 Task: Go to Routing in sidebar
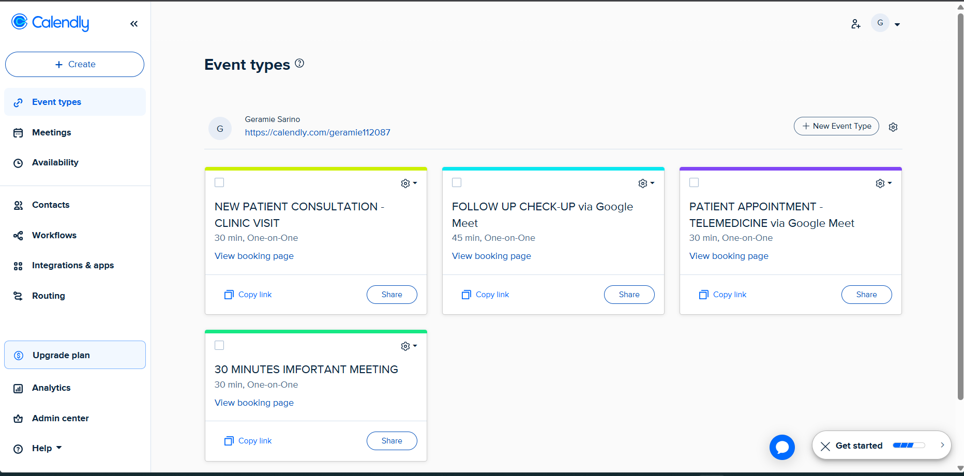[x=75, y=296]
